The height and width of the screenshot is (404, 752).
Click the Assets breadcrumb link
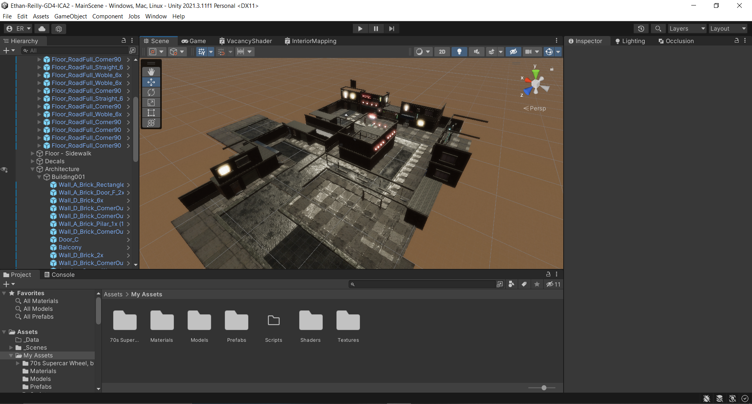click(113, 294)
